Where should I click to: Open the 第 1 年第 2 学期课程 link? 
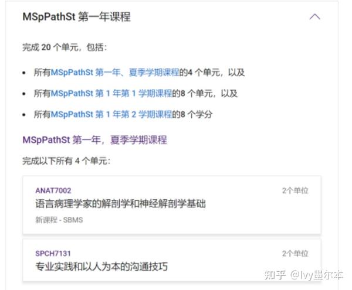pos(111,114)
